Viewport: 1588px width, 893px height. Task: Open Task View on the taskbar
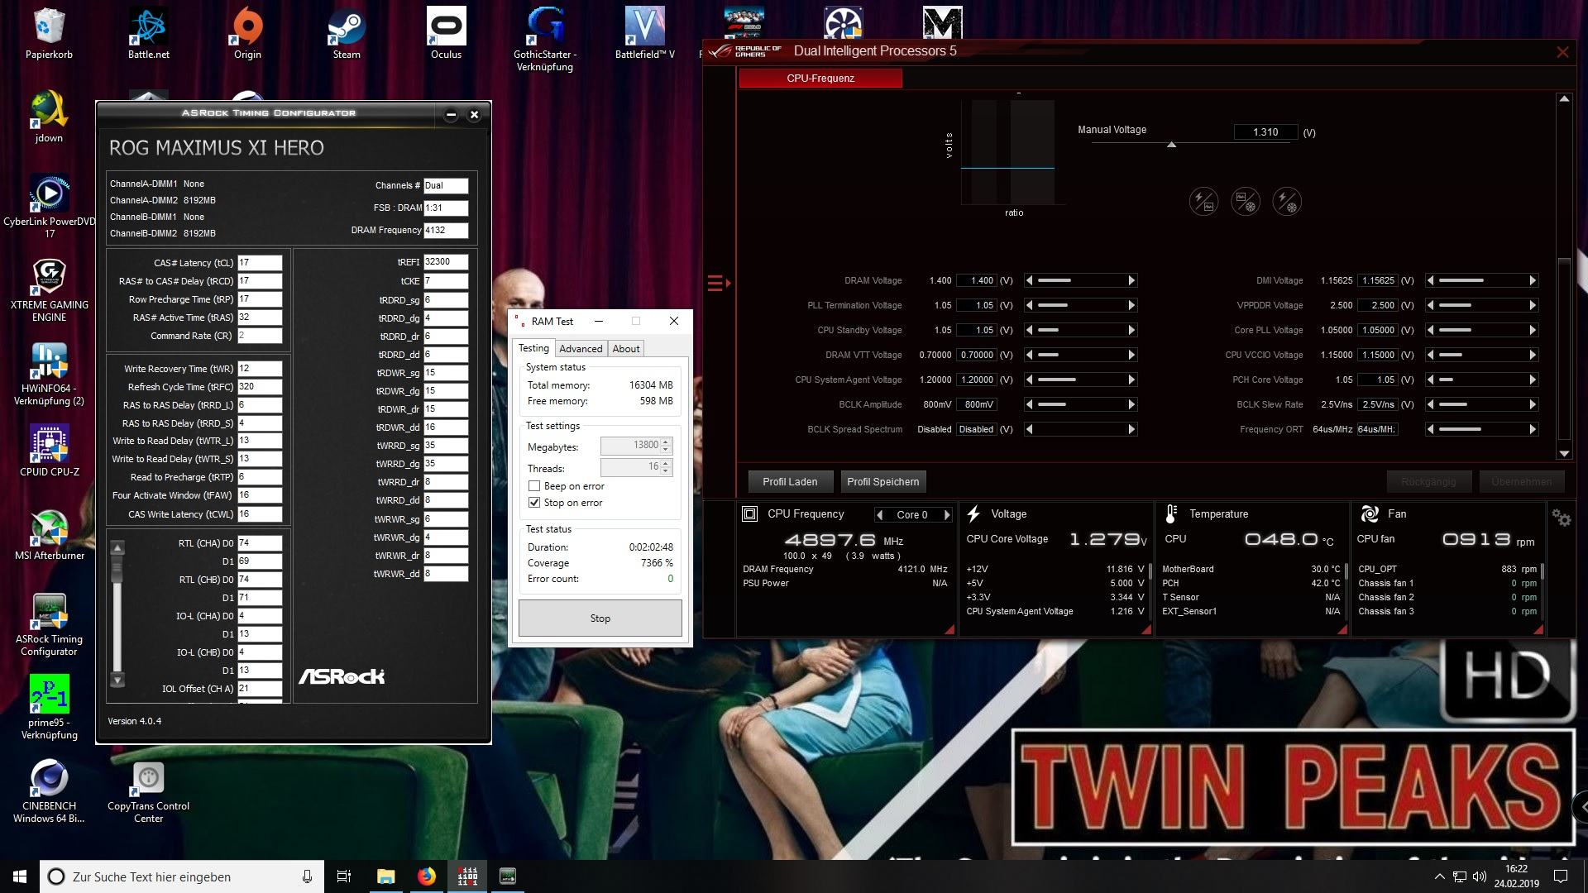[x=344, y=876]
